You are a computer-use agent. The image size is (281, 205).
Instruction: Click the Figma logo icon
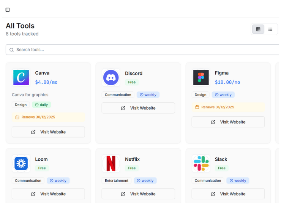point(201,77)
